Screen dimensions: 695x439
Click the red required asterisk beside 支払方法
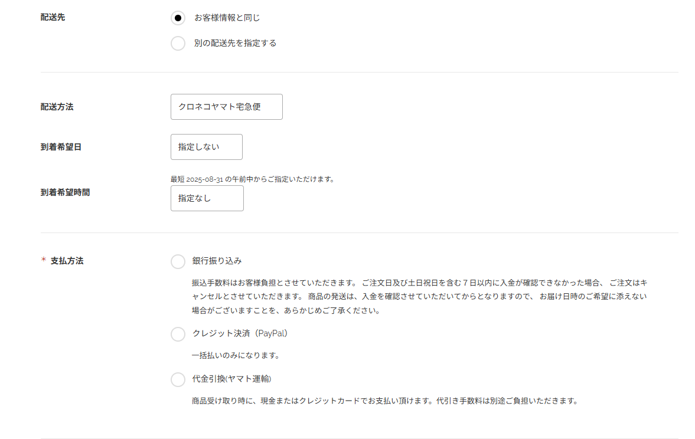coord(43,260)
